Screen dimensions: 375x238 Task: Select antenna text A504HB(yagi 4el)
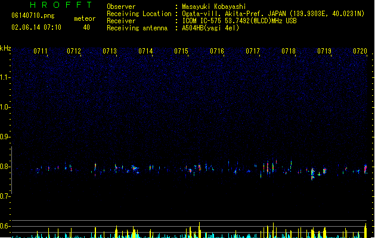pos(210,28)
